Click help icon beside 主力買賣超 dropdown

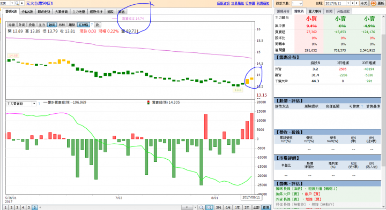(x=39, y=104)
